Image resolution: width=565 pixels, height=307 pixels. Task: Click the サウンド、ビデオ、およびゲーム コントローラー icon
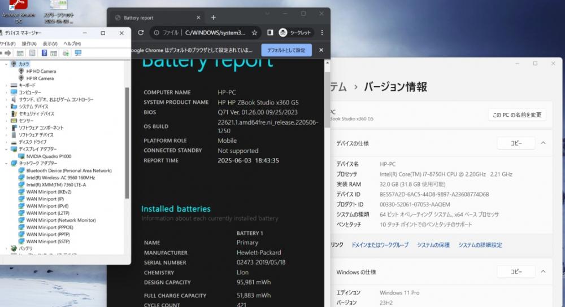click(x=14, y=99)
